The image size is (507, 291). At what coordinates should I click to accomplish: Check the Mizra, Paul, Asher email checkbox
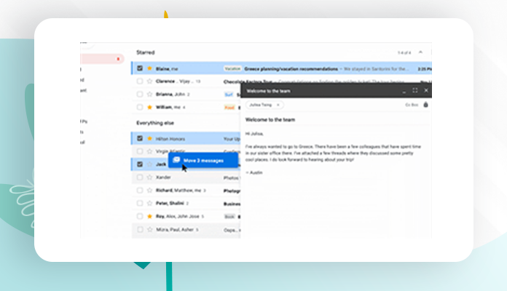coord(140,229)
